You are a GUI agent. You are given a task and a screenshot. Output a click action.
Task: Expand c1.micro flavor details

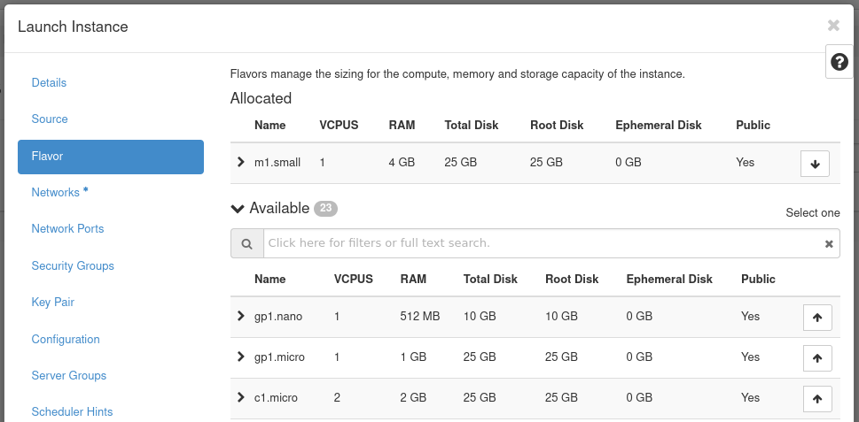(241, 397)
